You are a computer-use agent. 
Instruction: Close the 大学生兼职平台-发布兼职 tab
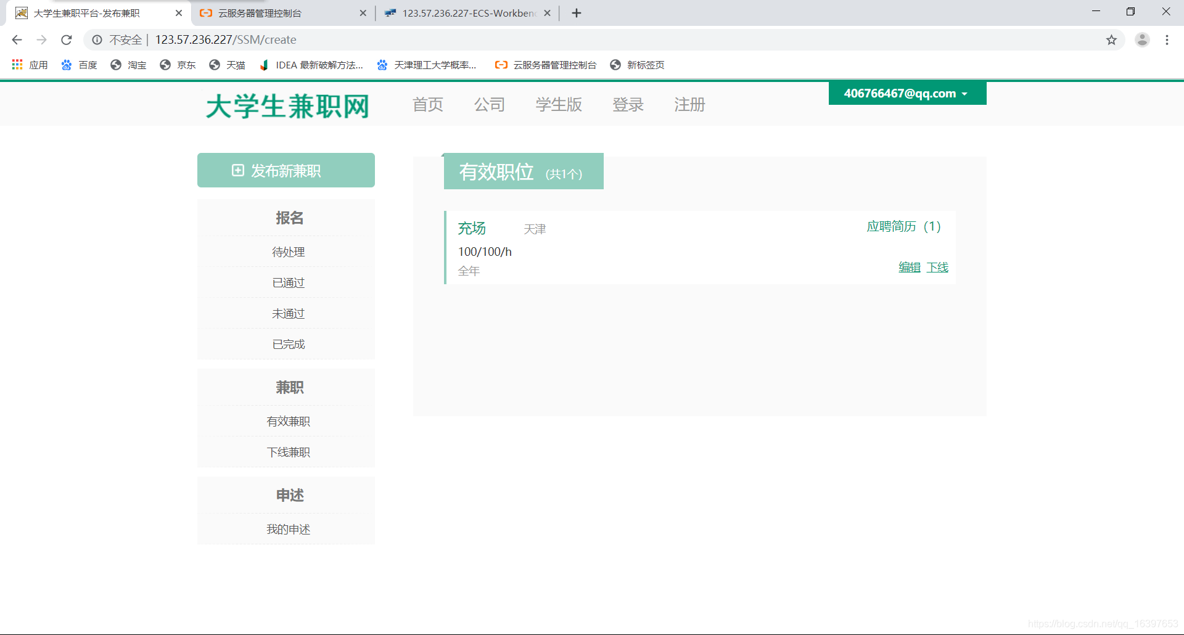pyautogui.click(x=179, y=13)
